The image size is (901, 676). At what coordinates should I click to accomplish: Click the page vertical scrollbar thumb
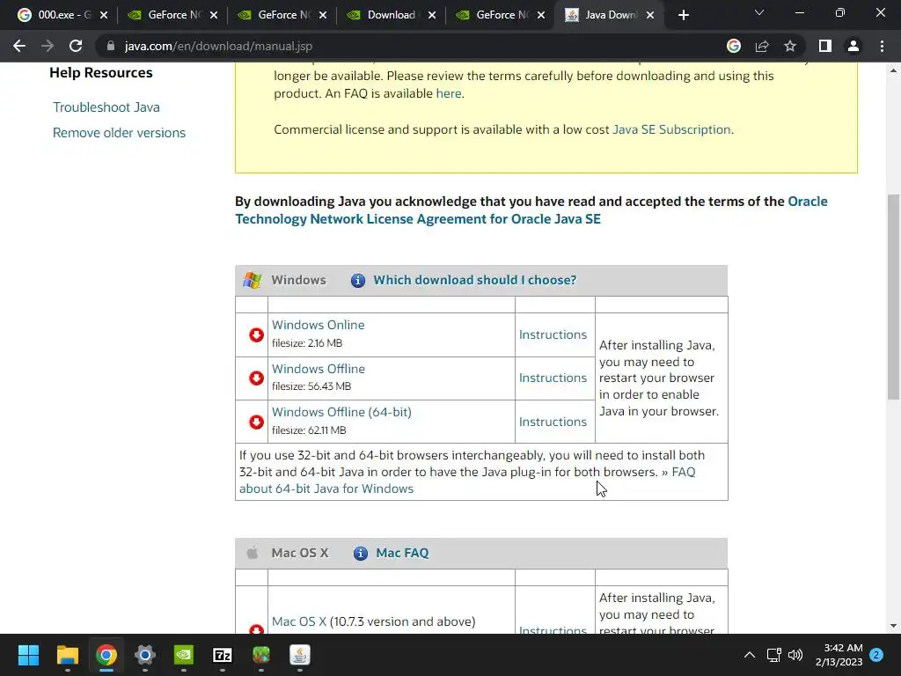click(894, 297)
